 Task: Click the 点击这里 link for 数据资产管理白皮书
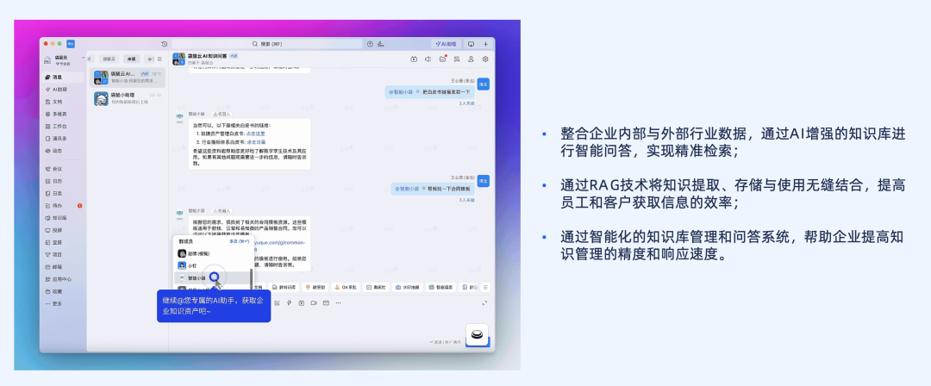[x=256, y=134]
